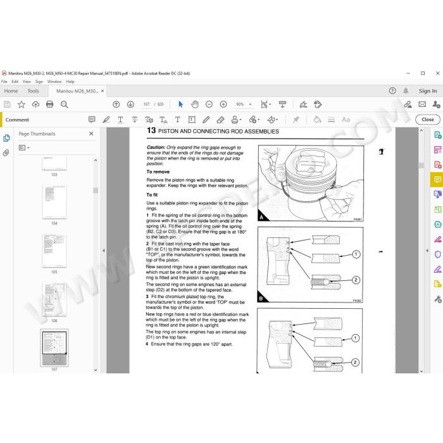Toggle keep tool selected pin icon
The image size is (443, 443).
(296, 120)
